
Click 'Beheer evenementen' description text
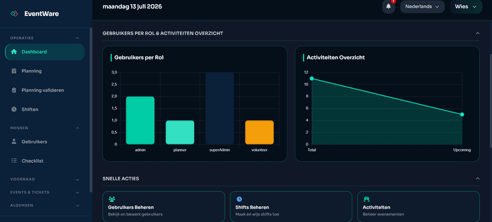[383, 214]
